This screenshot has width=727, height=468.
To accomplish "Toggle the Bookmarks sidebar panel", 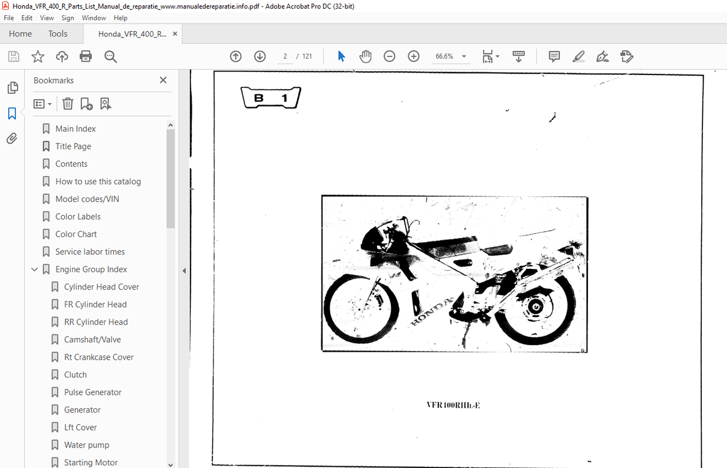I will (x=12, y=113).
